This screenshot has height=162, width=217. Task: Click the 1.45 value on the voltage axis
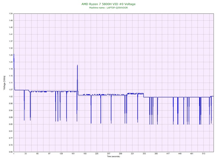11,27
